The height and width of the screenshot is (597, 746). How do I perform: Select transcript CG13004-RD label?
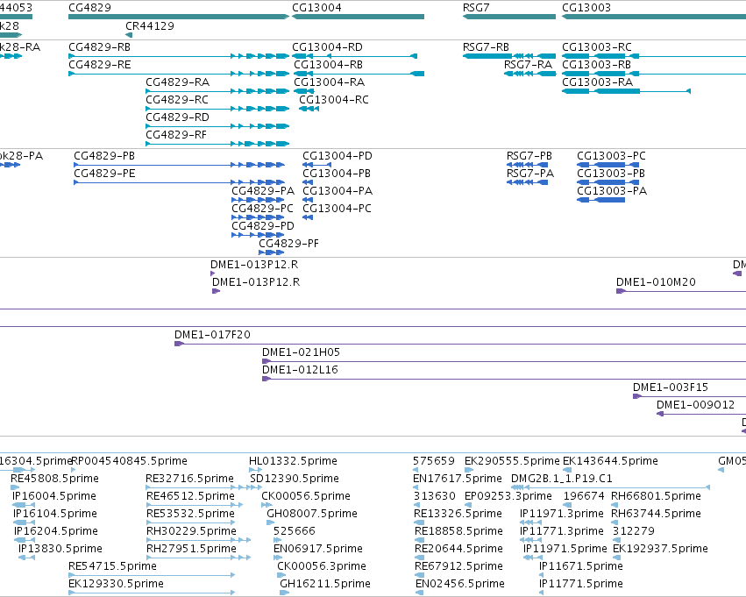coord(327,47)
